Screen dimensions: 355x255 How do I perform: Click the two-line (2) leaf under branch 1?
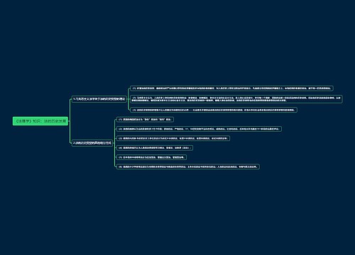[236, 99]
